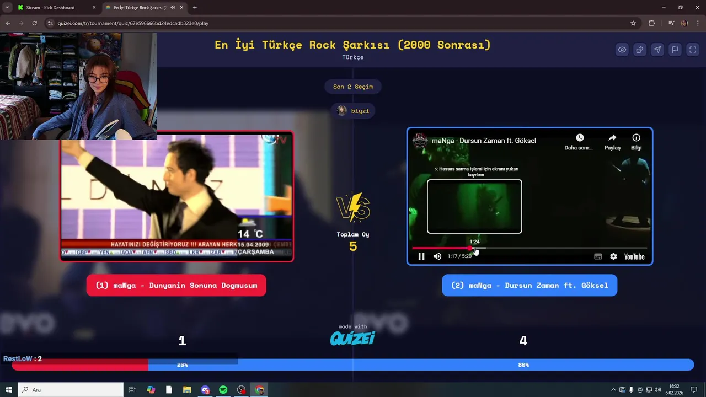
Task: Open video on YouTube via logo
Action: tap(634, 256)
